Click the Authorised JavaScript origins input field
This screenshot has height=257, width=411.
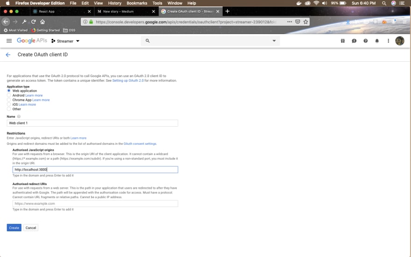point(95,170)
